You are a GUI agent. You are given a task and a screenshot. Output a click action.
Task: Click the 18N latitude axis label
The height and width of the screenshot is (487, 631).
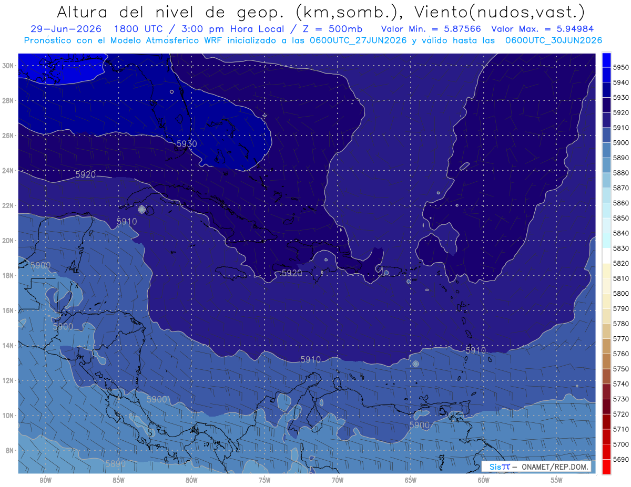point(7,275)
